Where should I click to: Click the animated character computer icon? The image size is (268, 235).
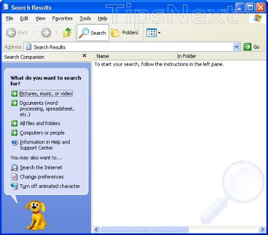coord(14,186)
